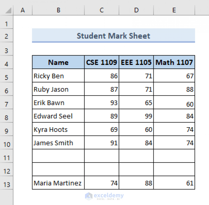Select Edward Seel's Math score 84
This screenshot has width=209, height=205.
174,116
